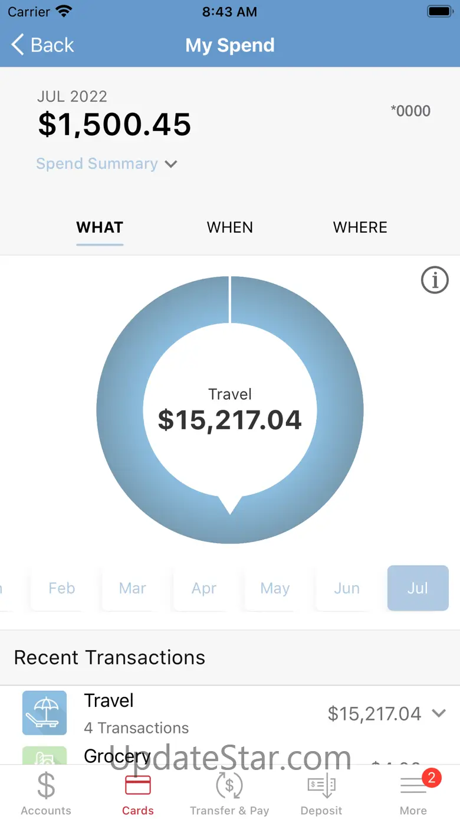The image size is (460, 819).
Task: Tap the Travel beach umbrella category icon
Action: pyautogui.click(x=45, y=713)
